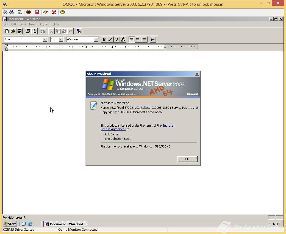
Task: Click the Print Preview icon
Action: (34, 31)
